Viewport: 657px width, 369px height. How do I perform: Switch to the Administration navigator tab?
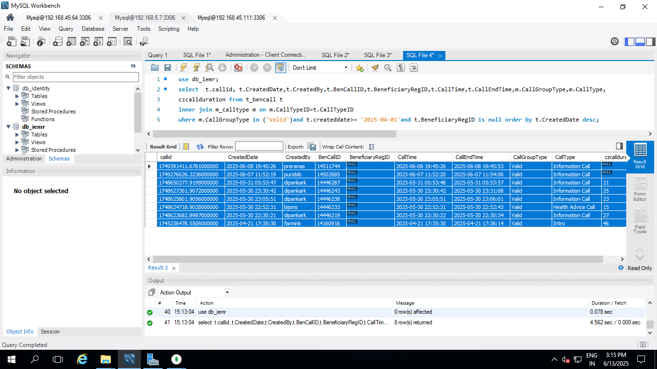click(x=24, y=159)
